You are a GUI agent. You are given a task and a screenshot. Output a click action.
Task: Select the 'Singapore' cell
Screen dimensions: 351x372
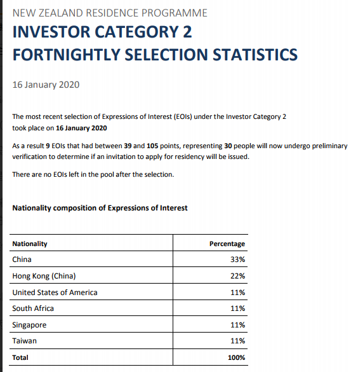click(x=29, y=325)
